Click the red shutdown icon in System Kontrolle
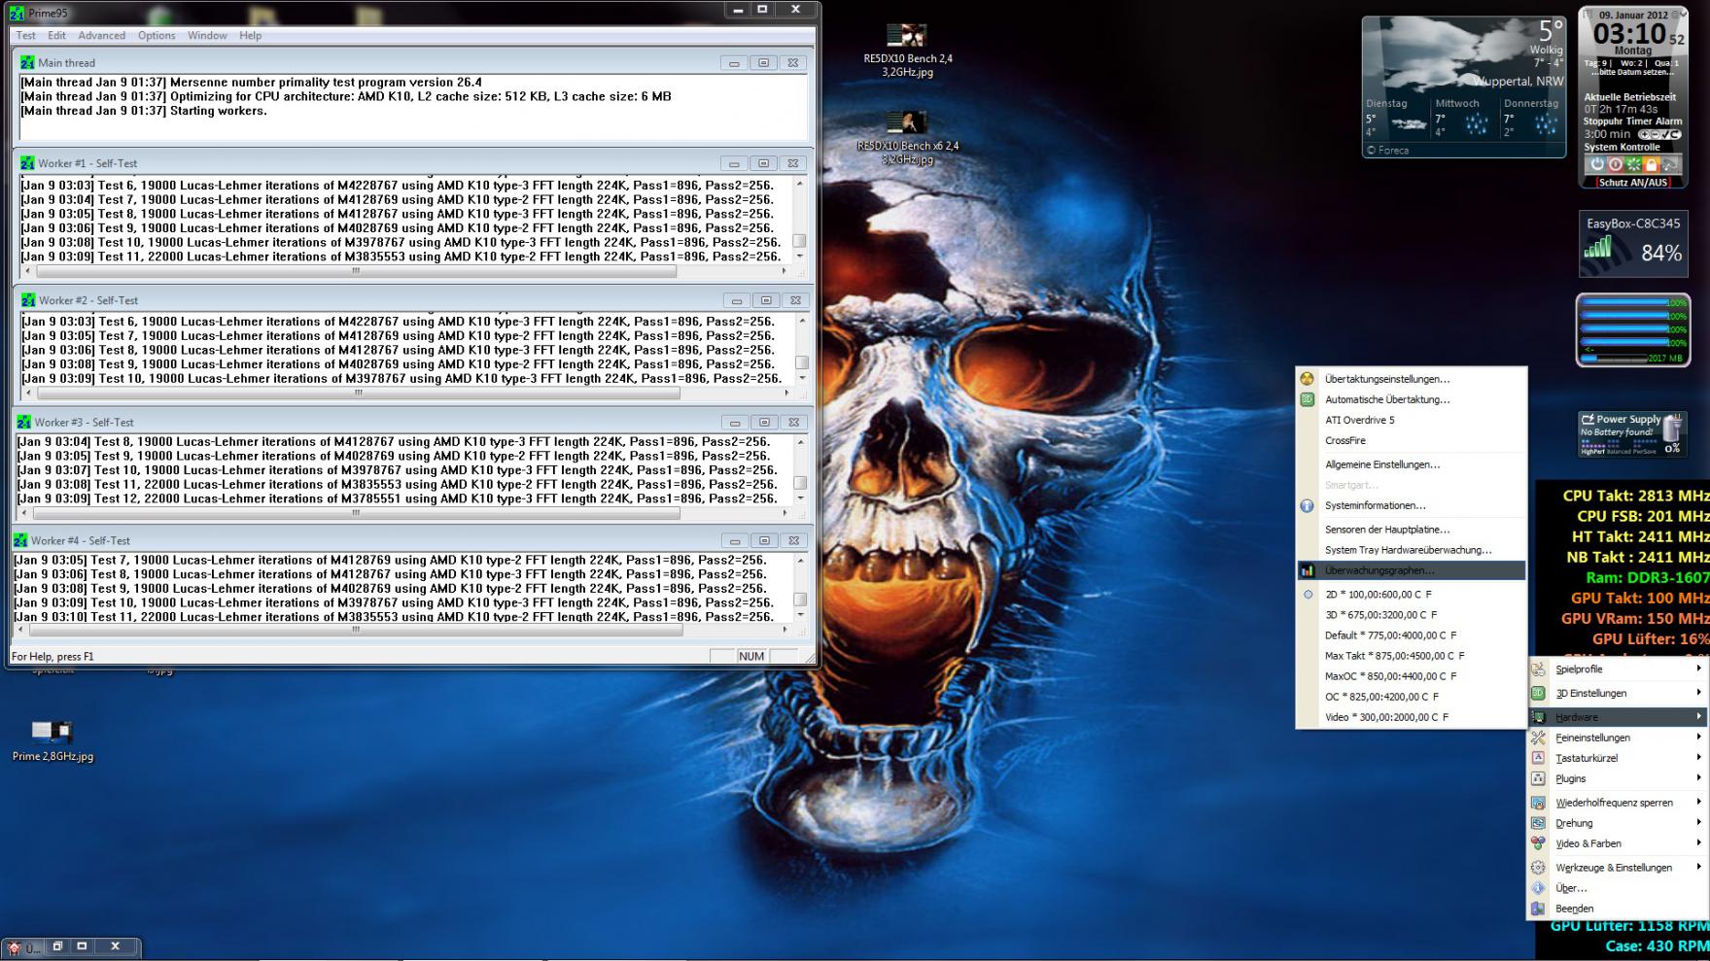The image size is (1710, 961). pos(1615,164)
